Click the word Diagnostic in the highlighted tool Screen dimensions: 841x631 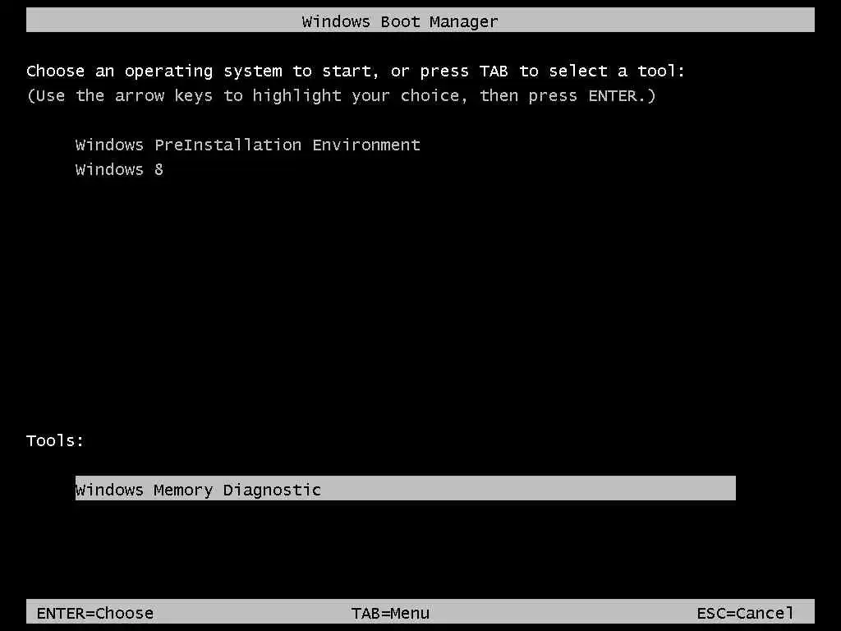coord(272,490)
